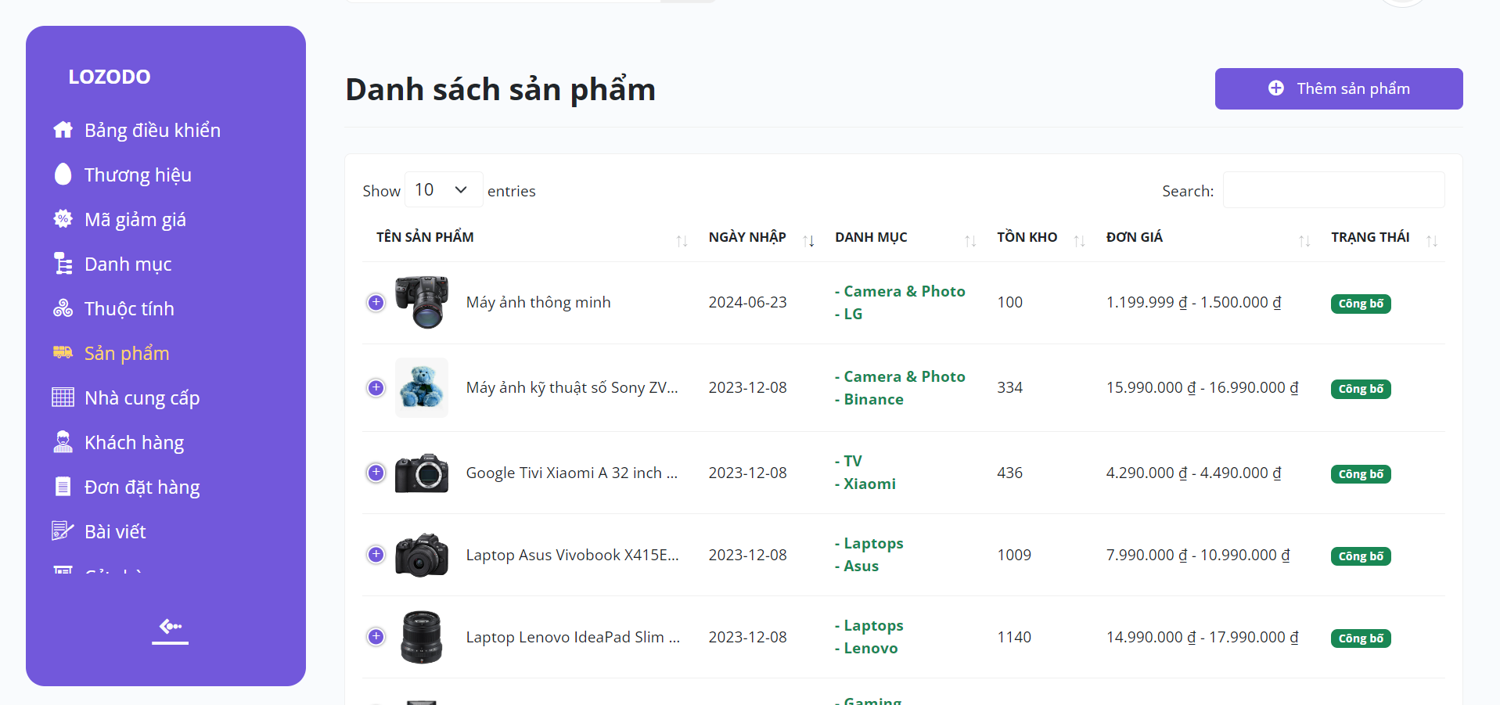The width and height of the screenshot is (1500, 705).
Task: Sort by Trạng thái column
Action: pos(1382,238)
